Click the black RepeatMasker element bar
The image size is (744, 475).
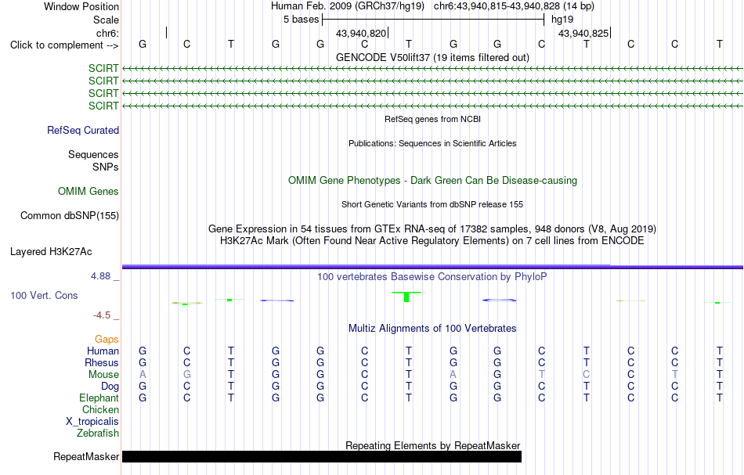pyautogui.click(x=322, y=456)
